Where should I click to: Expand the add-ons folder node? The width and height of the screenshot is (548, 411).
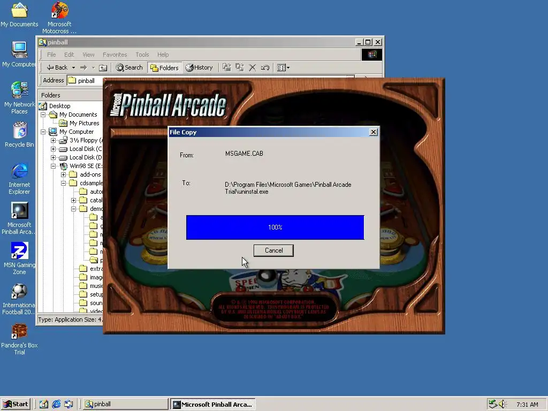(64, 174)
